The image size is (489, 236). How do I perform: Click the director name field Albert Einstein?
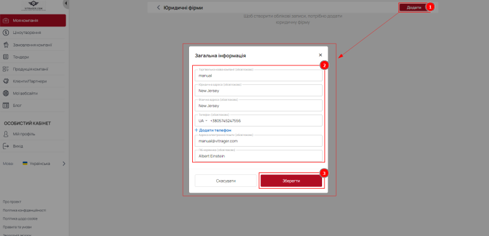[x=258, y=156]
